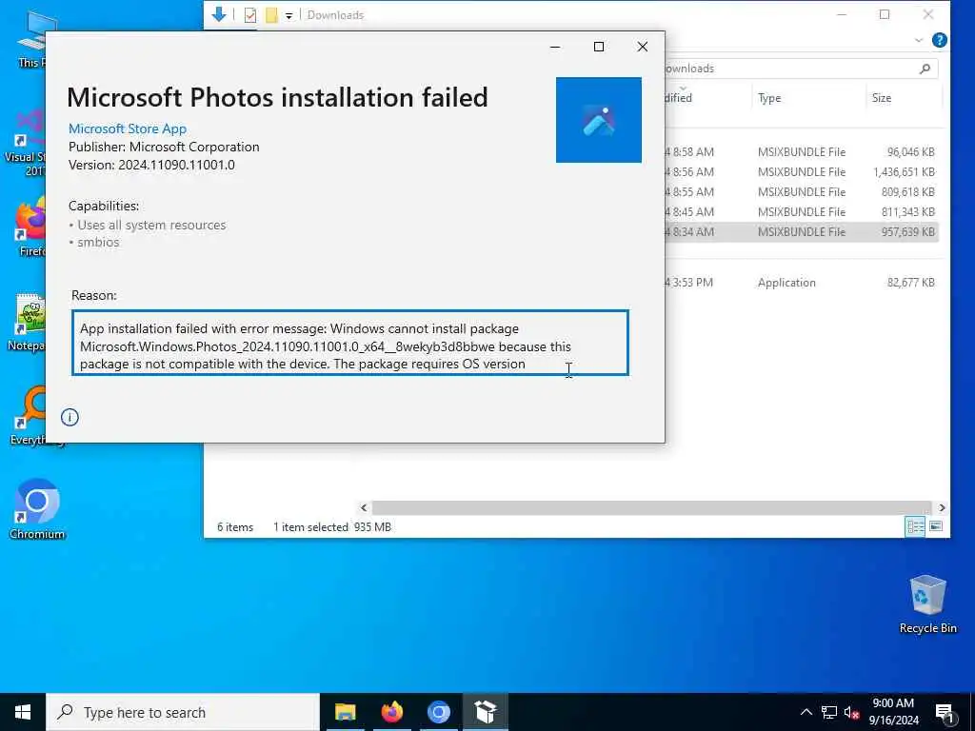Open Chromium from the taskbar

pyautogui.click(x=438, y=712)
